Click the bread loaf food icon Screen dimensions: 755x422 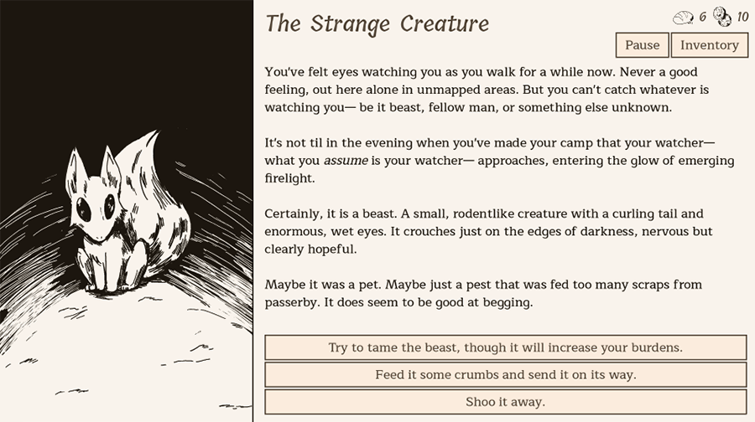[684, 17]
